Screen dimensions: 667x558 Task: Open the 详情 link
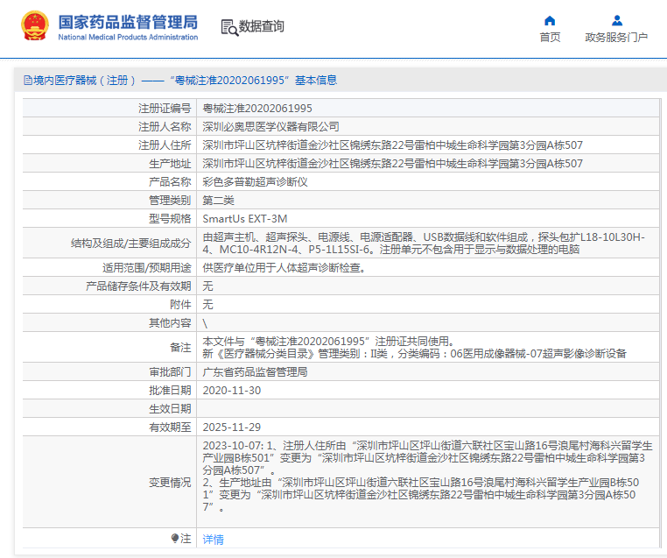pos(213,540)
